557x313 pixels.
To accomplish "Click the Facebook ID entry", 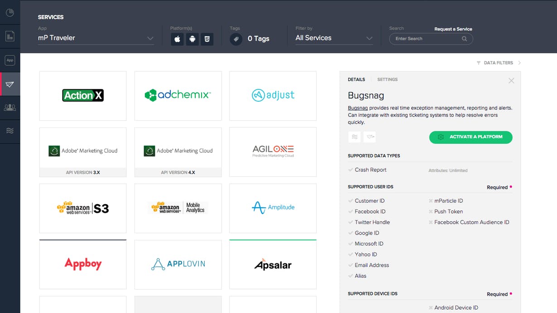I will pos(370,212).
